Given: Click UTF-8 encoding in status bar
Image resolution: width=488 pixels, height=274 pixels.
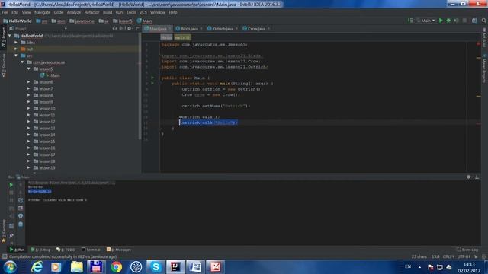Looking at the screenshot, I should click(464, 256).
